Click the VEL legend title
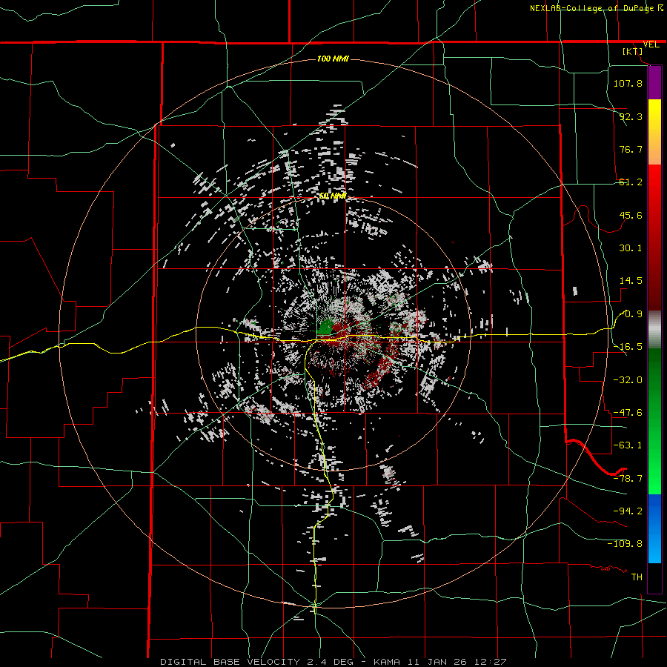 (651, 44)
